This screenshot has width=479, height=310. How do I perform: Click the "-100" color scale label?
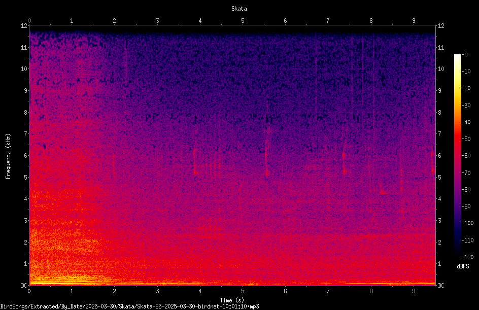467,223
